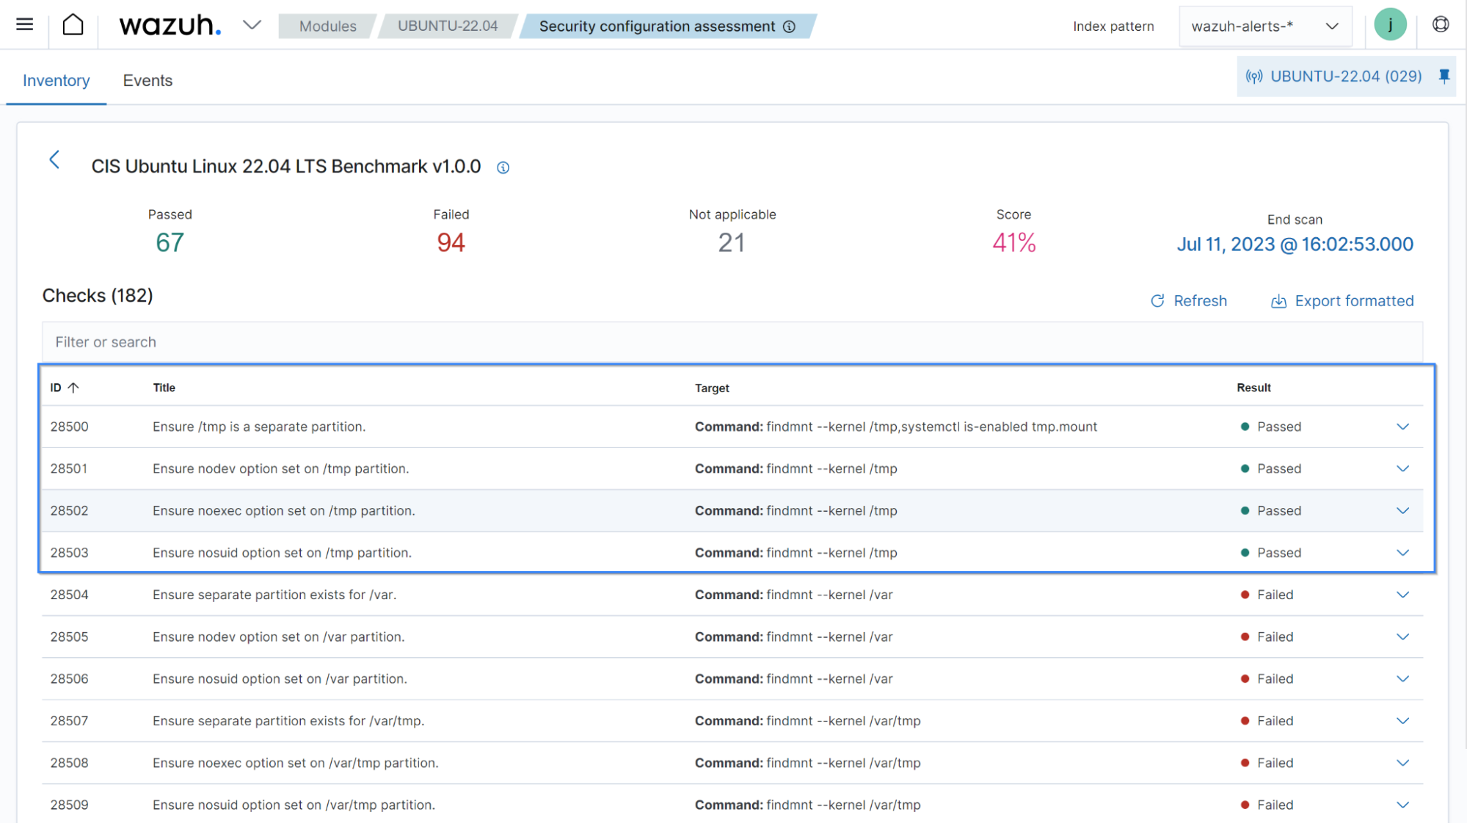This screenshot has width=1467, height=823.
Task: Click the Refresh icon to reload checks
Action: 1157,300
